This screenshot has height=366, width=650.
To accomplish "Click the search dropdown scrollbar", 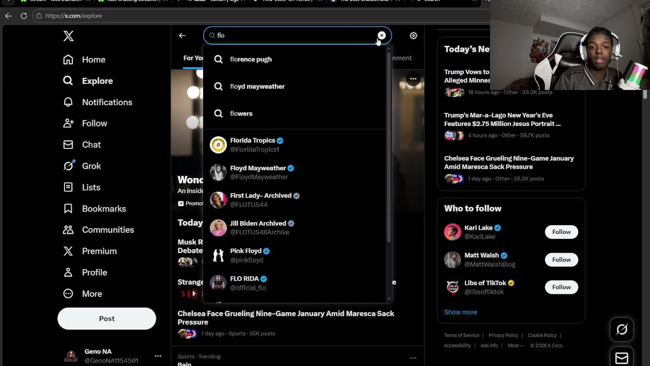I will (389, 148).
